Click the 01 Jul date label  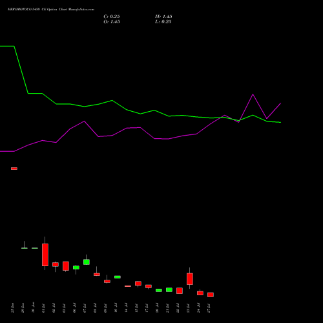(x=43, y=308)
